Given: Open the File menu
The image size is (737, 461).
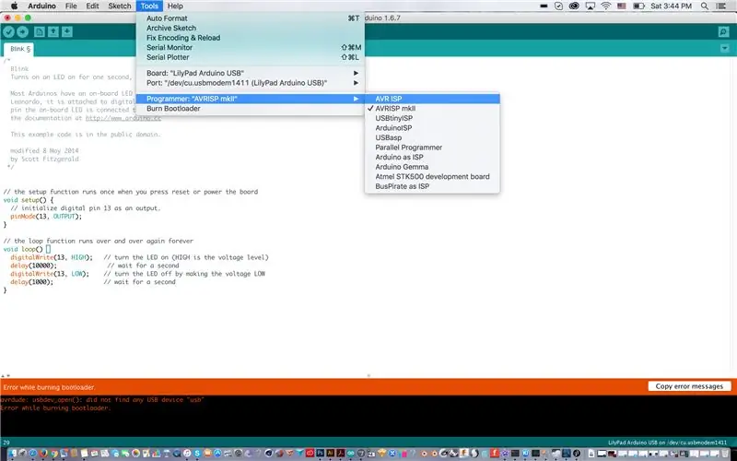Looking at the screenshot, I should pos(71,6).
